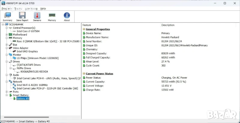Open the Summary toolbar icon

pyautogui.click(x=7, y=16)
